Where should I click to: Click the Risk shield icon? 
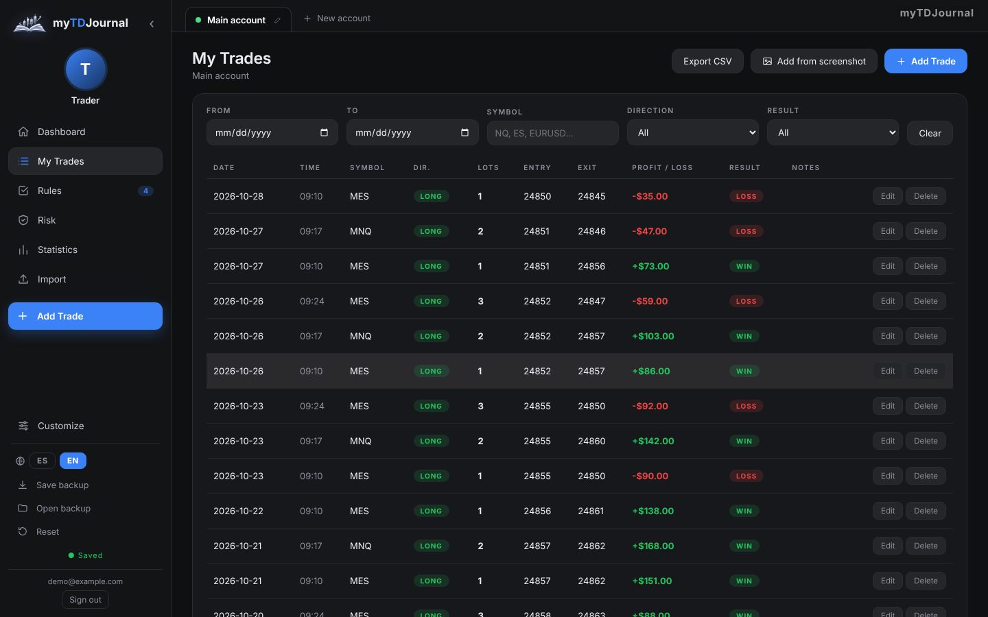(x=23, y=220)
